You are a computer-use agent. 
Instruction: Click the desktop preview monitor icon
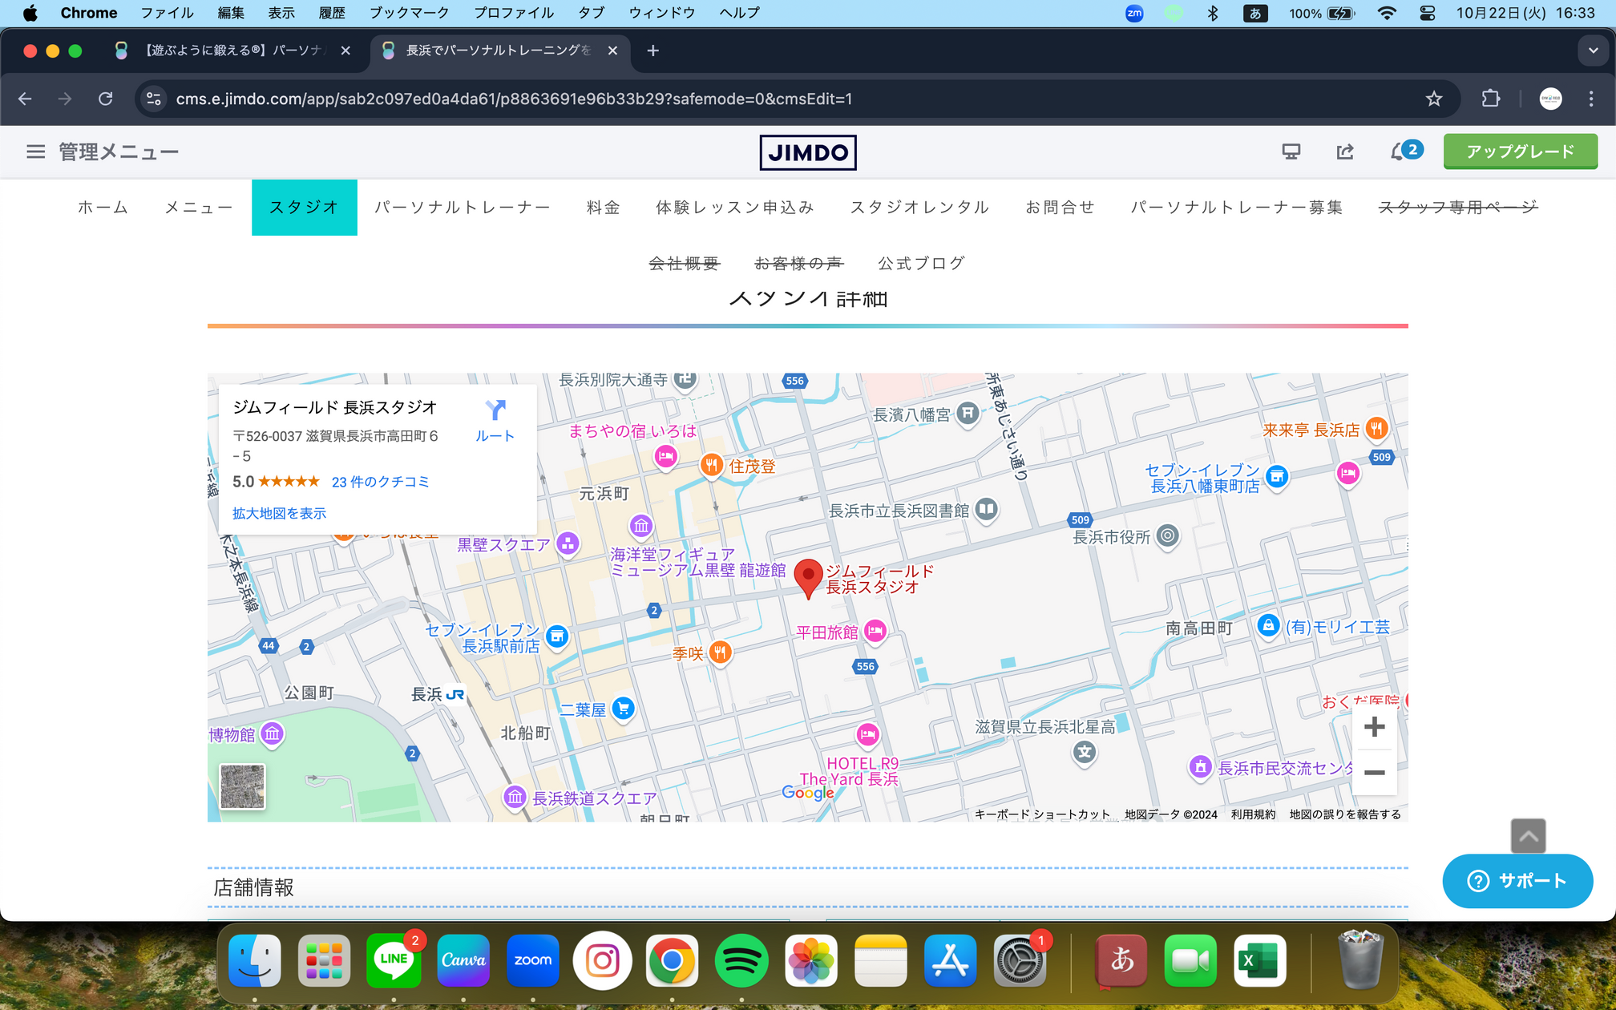(x=1291, y=151)
